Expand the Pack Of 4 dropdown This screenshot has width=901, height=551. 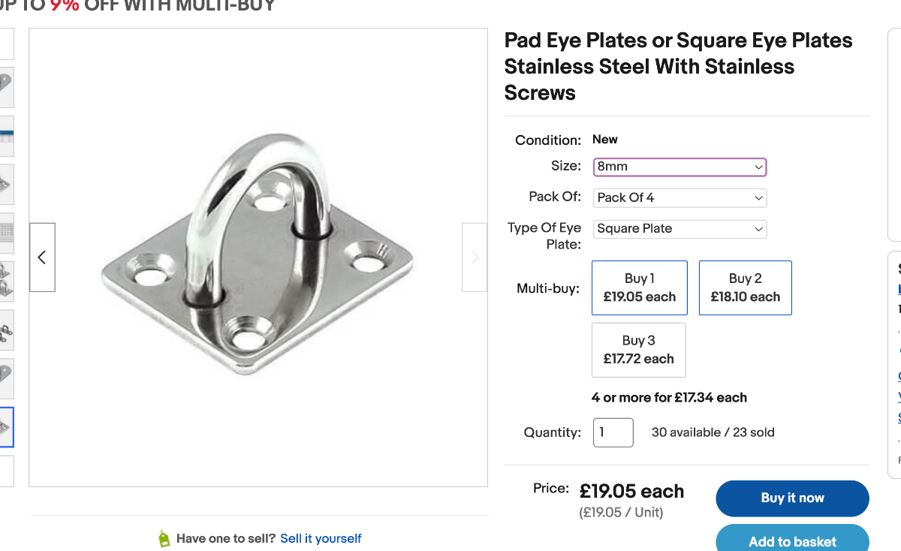click(x=680, y=197)
